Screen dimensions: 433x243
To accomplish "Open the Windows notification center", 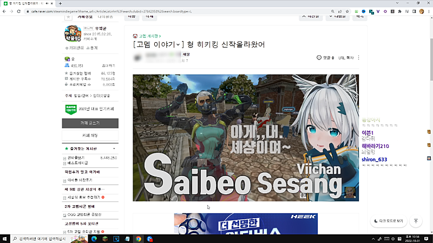I will coord(427,239).
